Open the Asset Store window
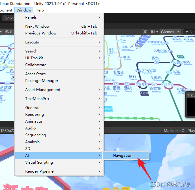This screenshot has width=195, height=190. [59, 74]
